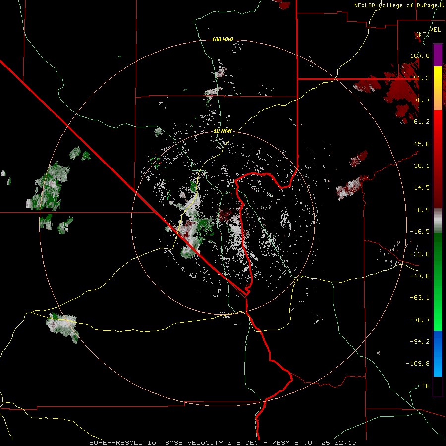
Task: Click the SUPER-RESOLUTION BASE VELOCITY caption
Action: [x=223, y=443]
